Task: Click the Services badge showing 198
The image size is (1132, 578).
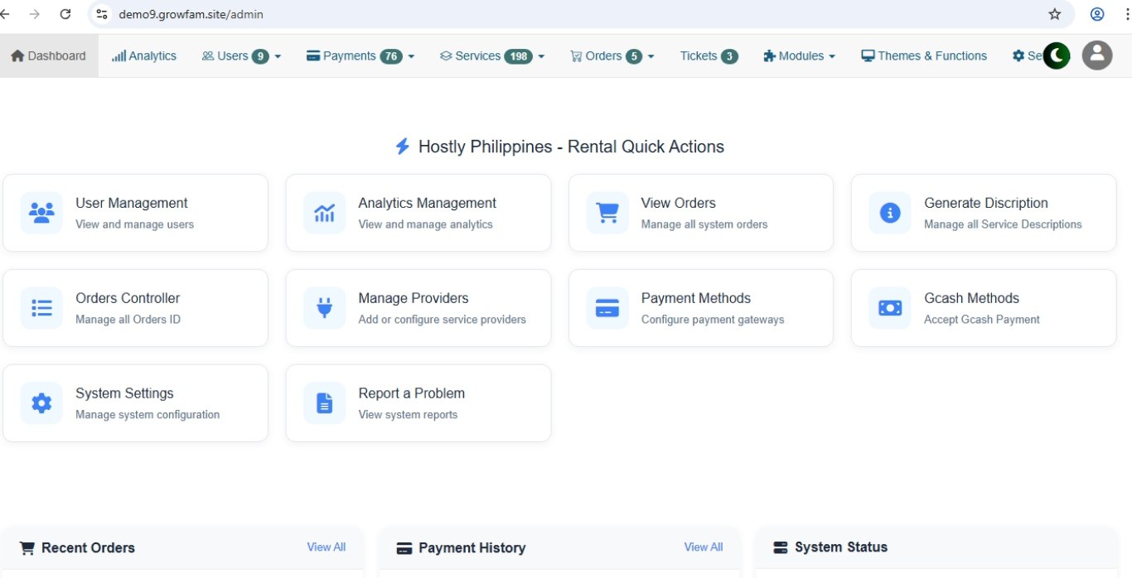Action: 519,56
